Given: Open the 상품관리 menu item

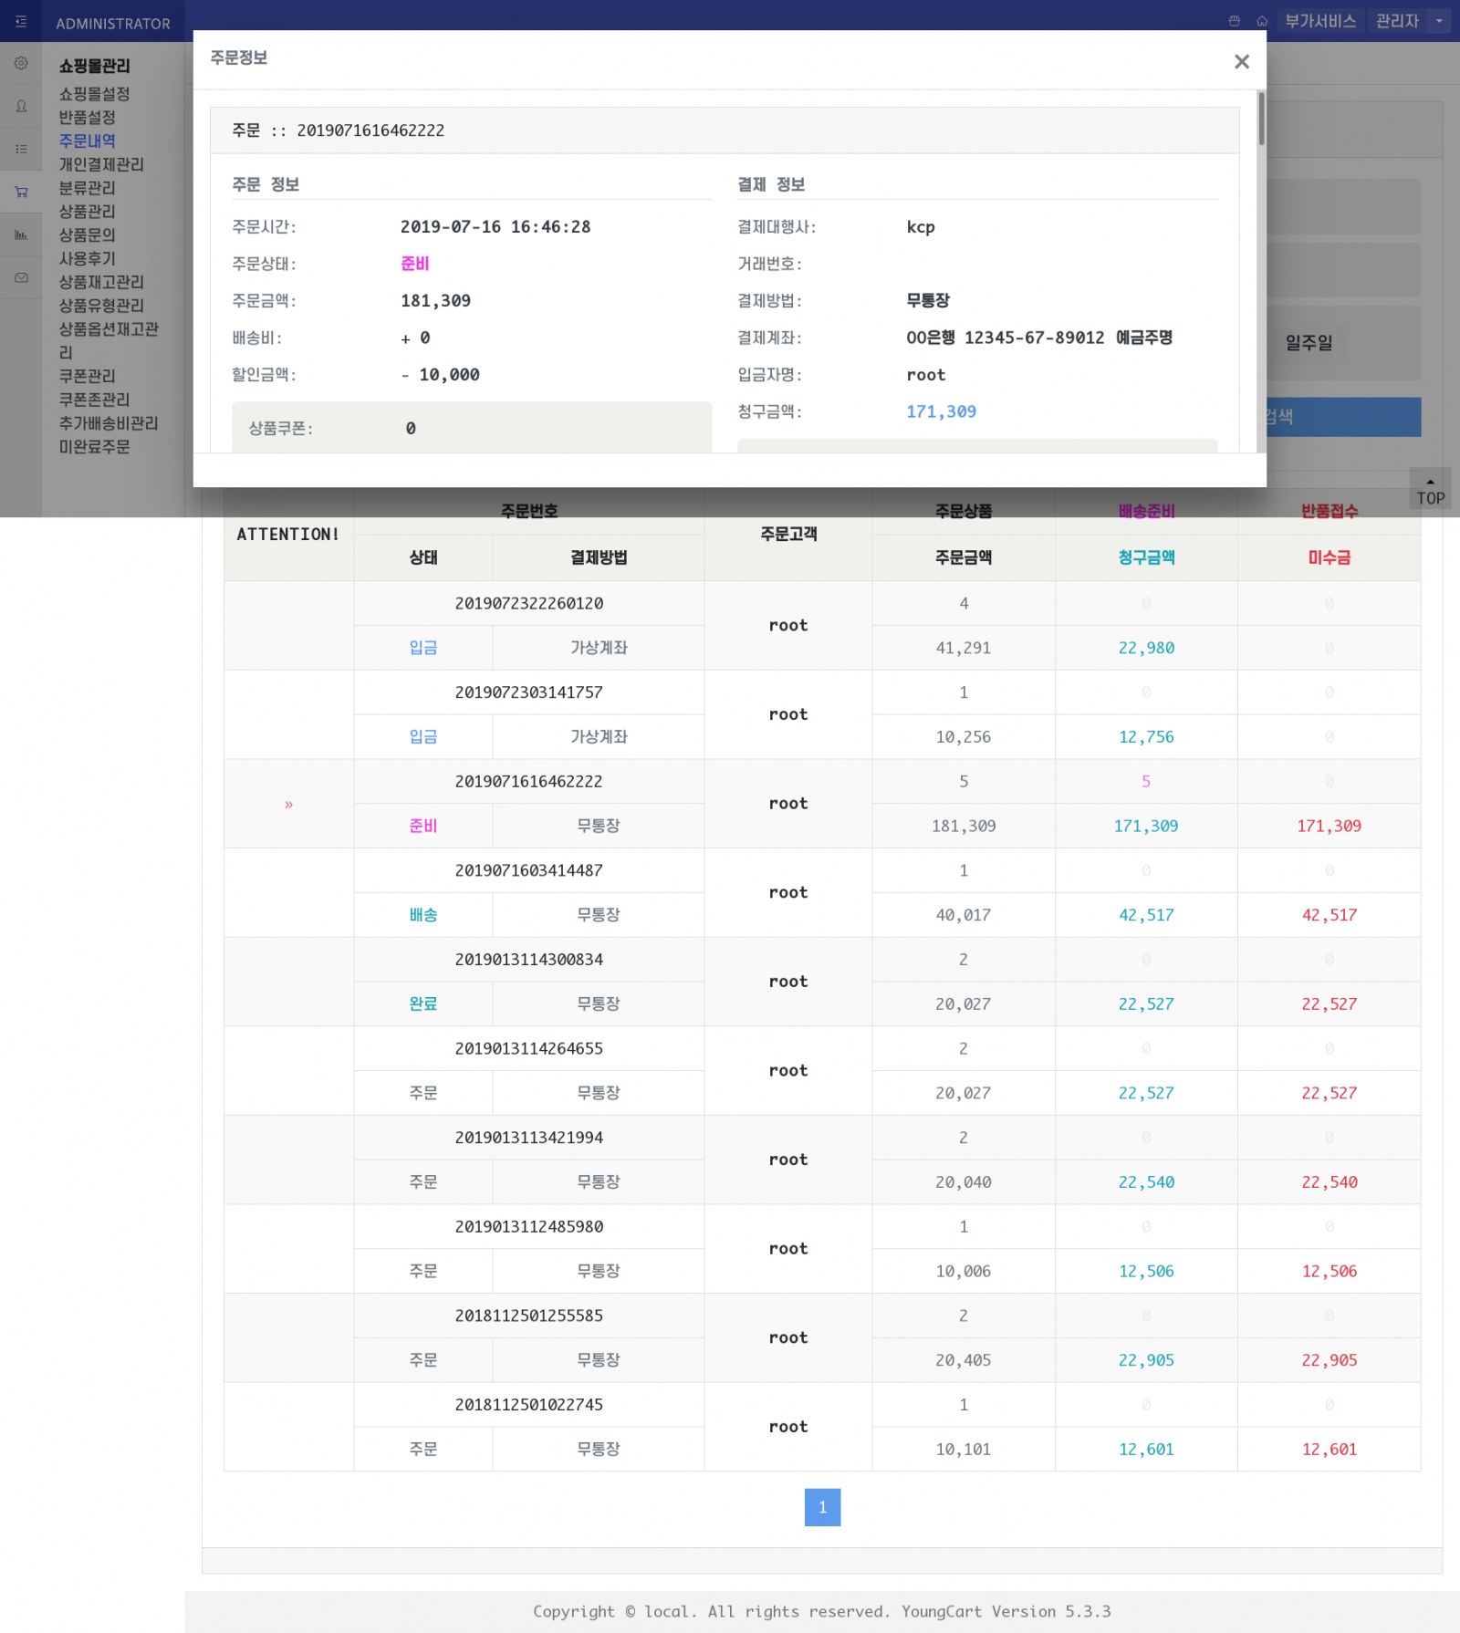Looking at the screenshot, I should pos(88,212).
